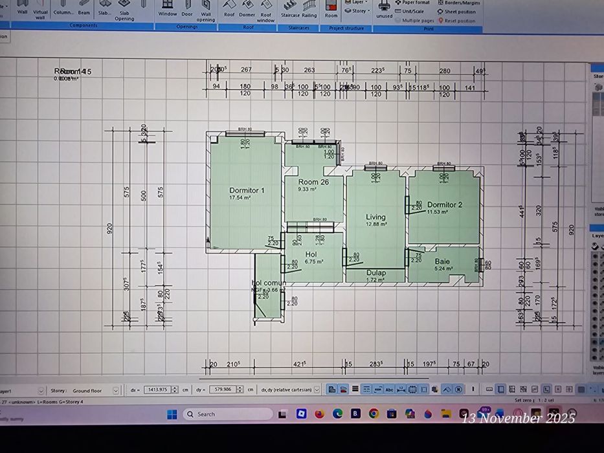Select the Dormitor 1 room label

tap(247, 190)
